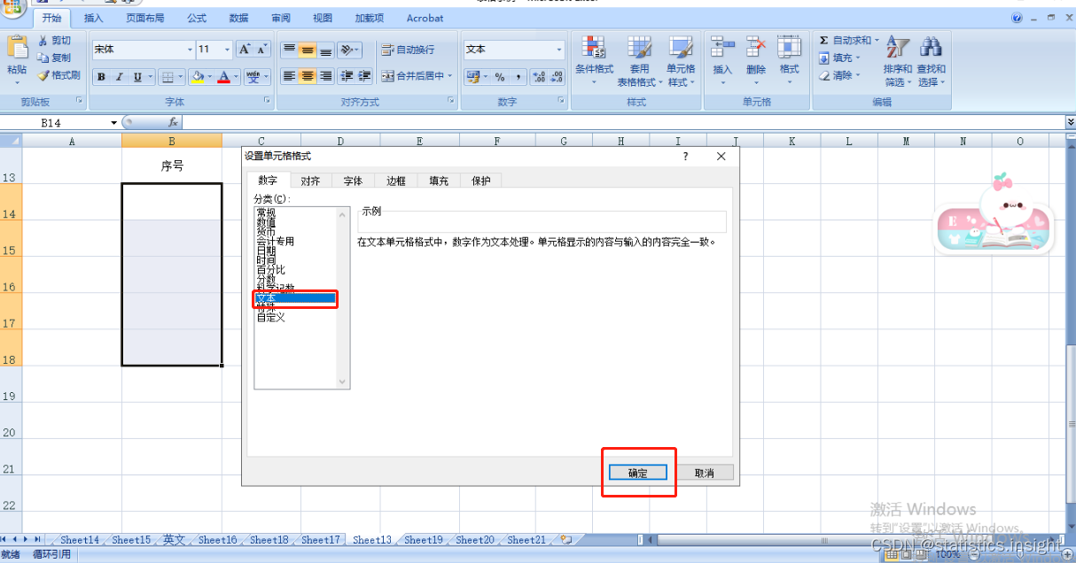This screenshot has height=563, width=1076.
Task: Click the 取消 button
Action: 705,473
